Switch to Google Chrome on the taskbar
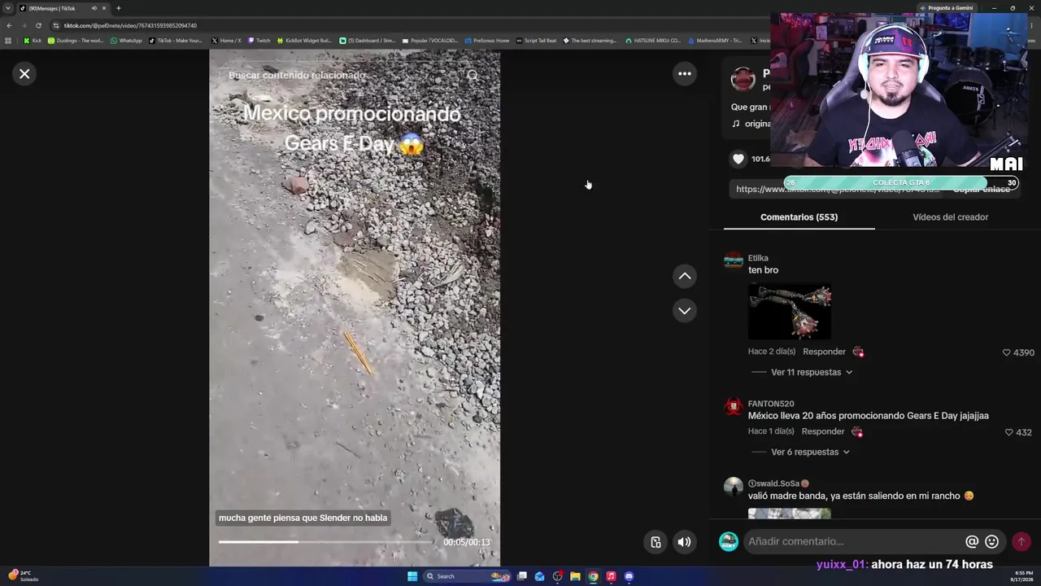The width and height of the screenshot is (1041, 586). pos(593,576)
